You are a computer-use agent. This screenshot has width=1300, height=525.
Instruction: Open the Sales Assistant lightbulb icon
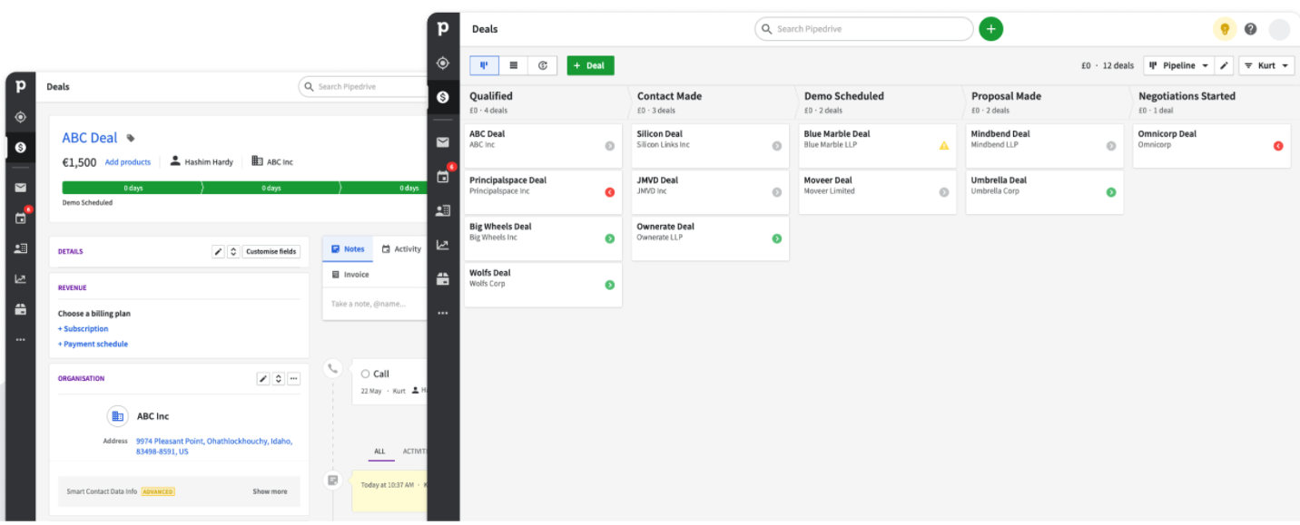pos(1224,28)
